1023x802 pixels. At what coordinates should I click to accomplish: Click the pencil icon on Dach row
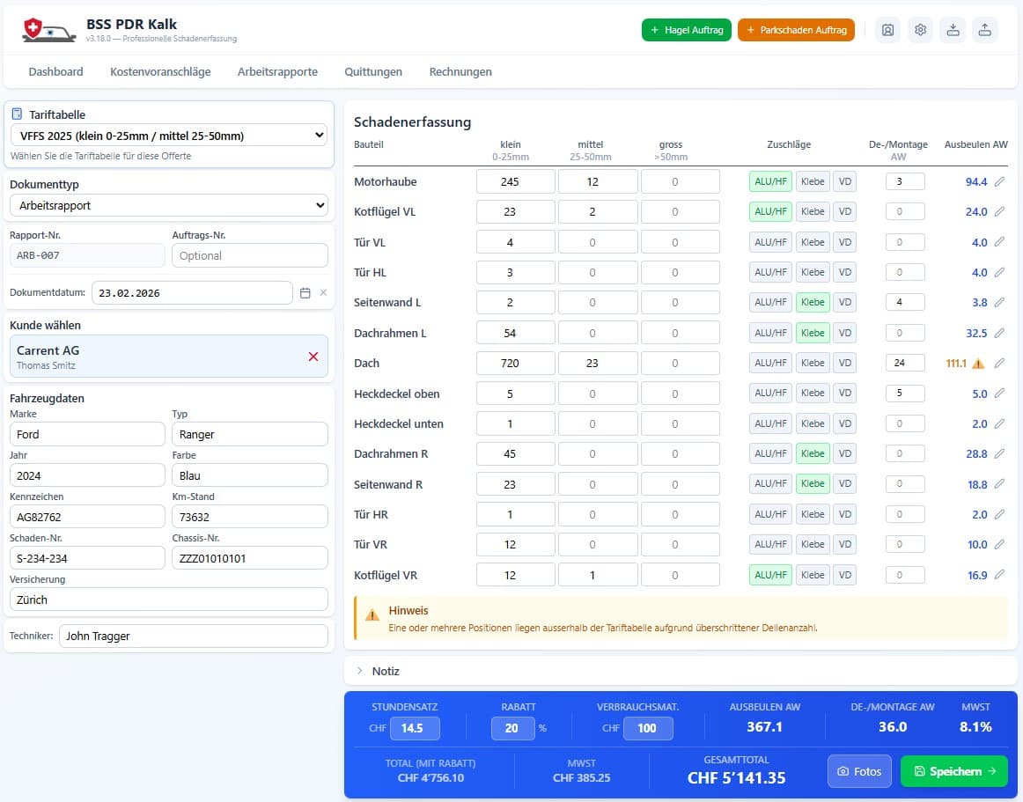point(999,364)
